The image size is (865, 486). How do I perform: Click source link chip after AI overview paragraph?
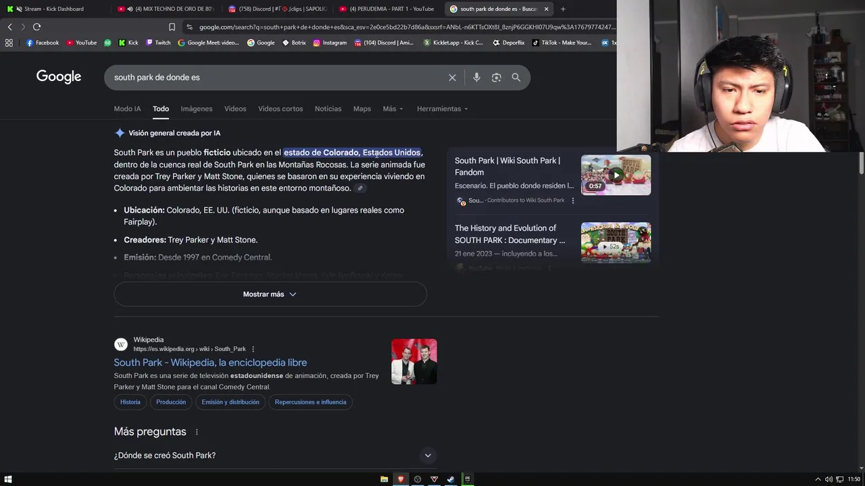[x=360, y=188]
